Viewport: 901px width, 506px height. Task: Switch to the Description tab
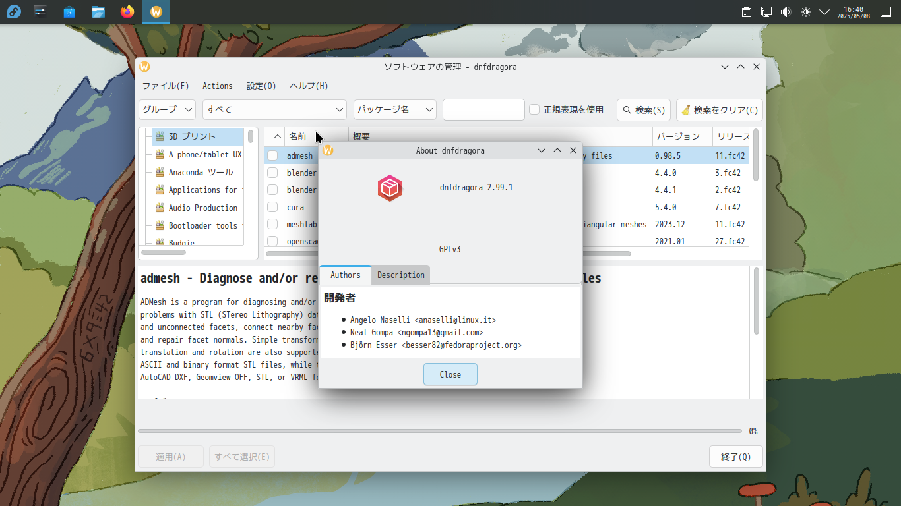(401, 275)
